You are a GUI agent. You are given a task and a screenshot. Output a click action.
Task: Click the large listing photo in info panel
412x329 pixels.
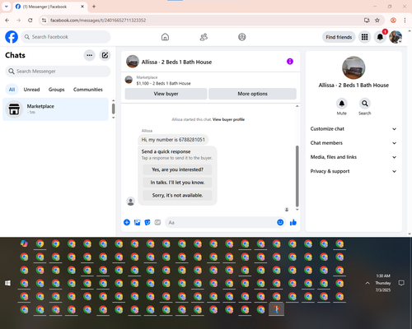(x=353, y=67)
